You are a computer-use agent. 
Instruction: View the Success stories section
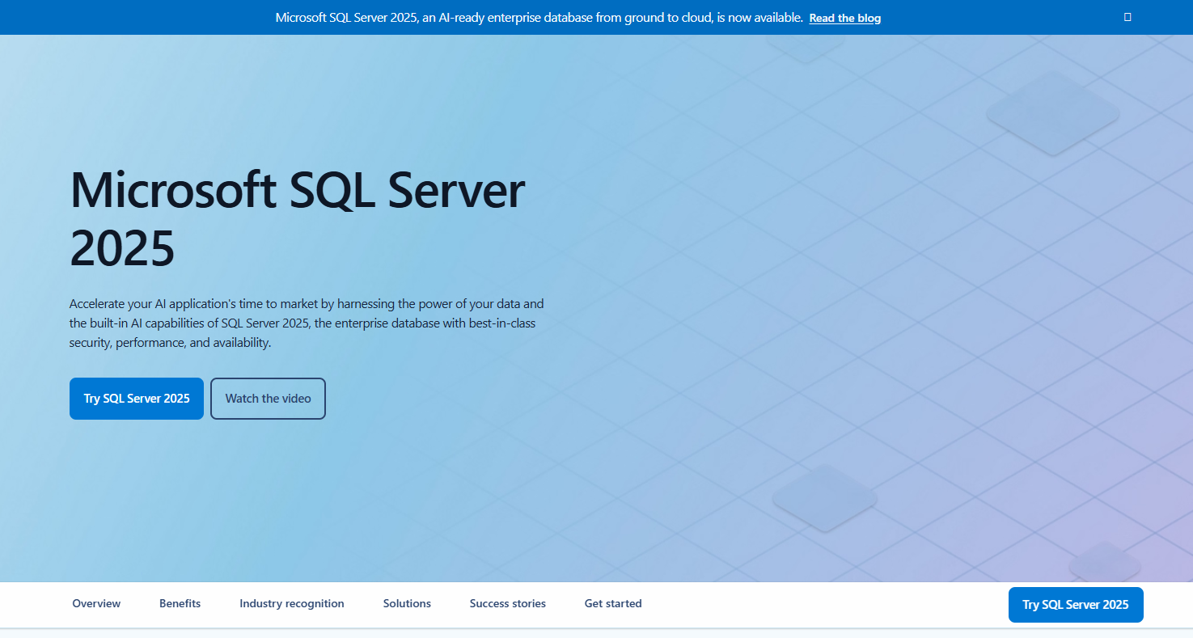508,604
